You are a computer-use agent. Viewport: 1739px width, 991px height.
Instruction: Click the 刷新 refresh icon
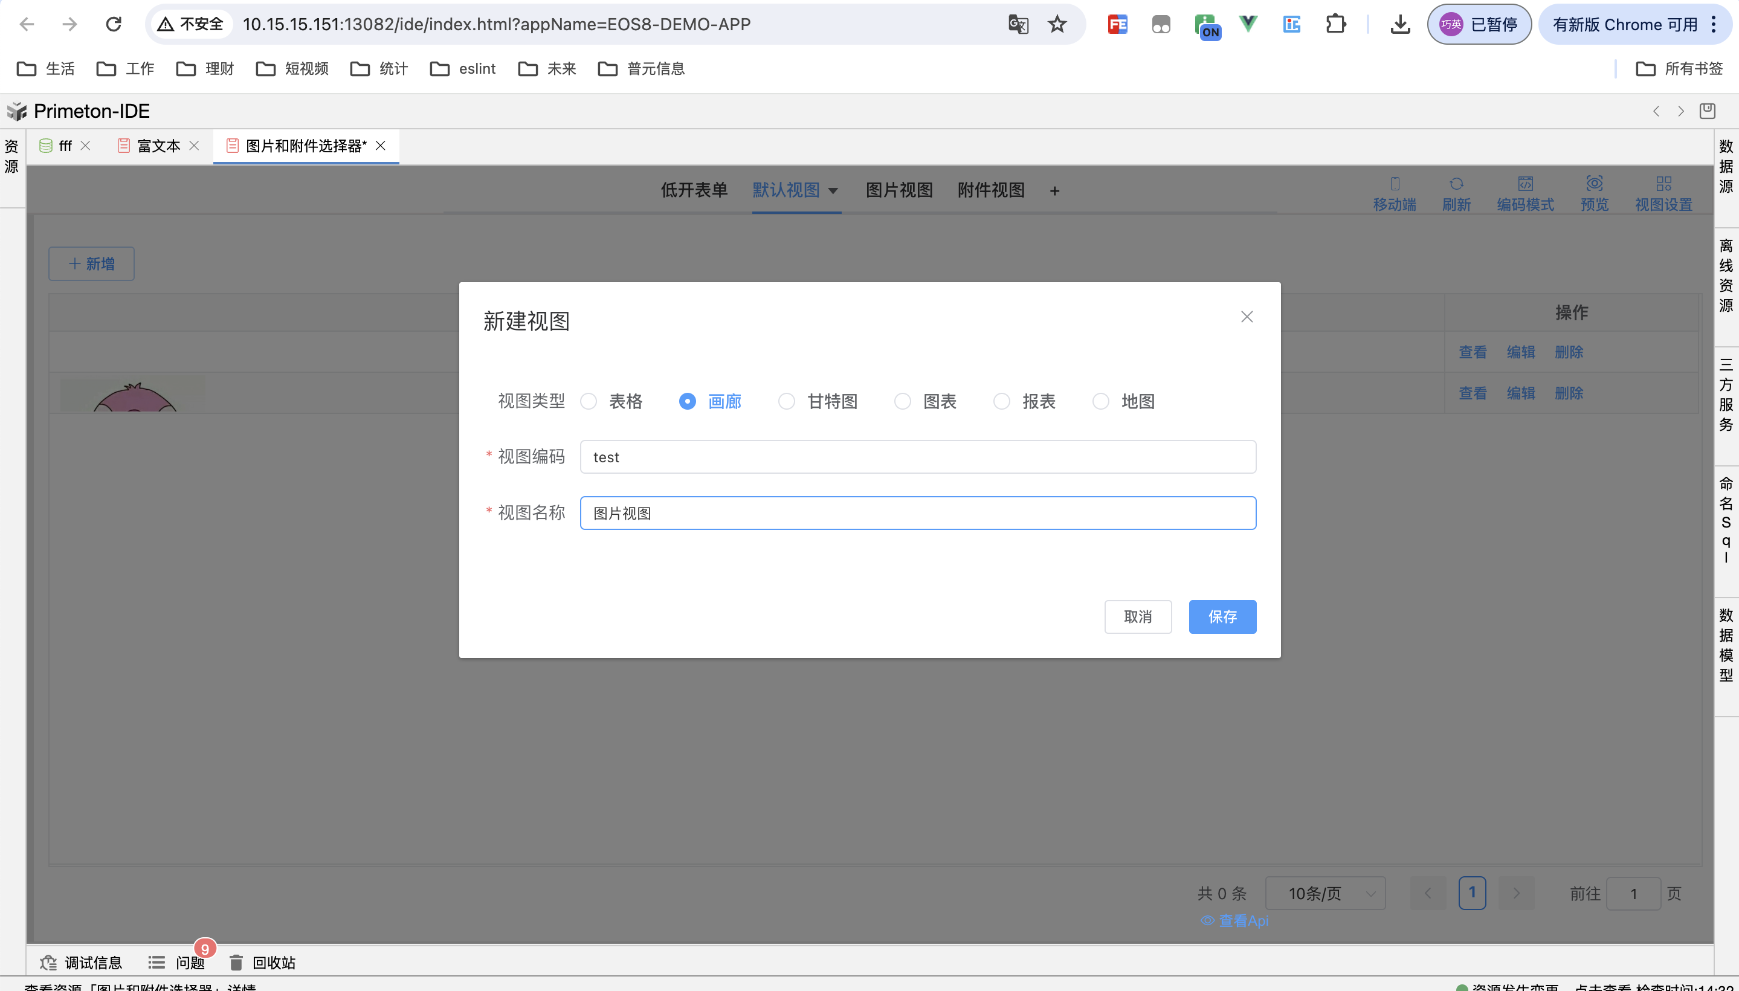click(x=1456, y=184)
